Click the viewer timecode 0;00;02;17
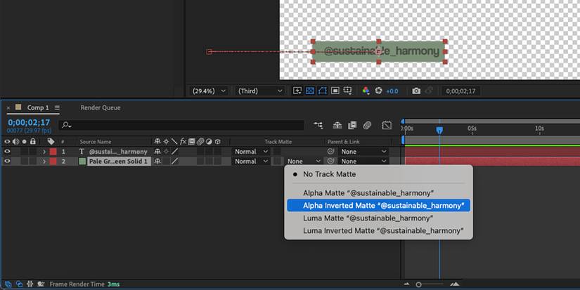580x290 pixels. point(460,91)
